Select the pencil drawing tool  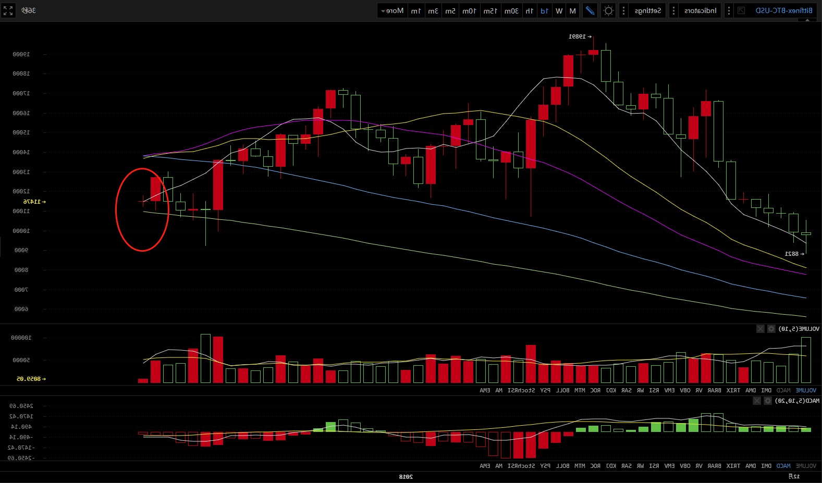click(x=590, y=10)
